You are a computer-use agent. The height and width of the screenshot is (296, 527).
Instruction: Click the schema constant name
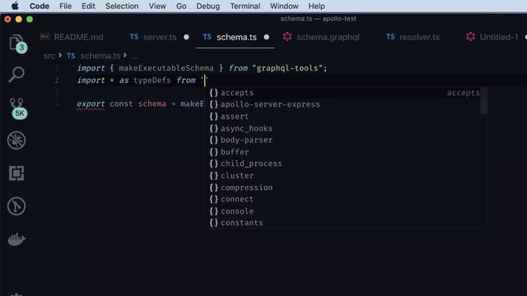point(152,104)
